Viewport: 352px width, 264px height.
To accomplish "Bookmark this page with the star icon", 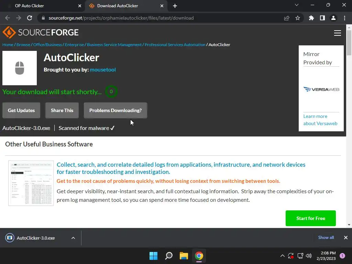I will pyautogui.click(x=298, y=18).
